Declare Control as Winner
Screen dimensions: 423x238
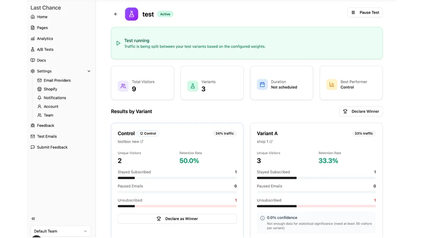[x=177, y=219]
